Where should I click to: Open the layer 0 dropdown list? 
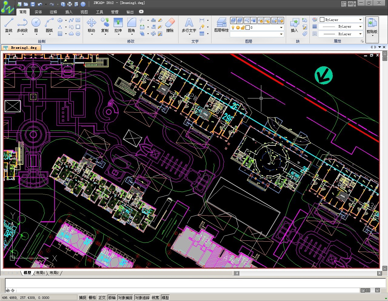(x=281, y=28)
